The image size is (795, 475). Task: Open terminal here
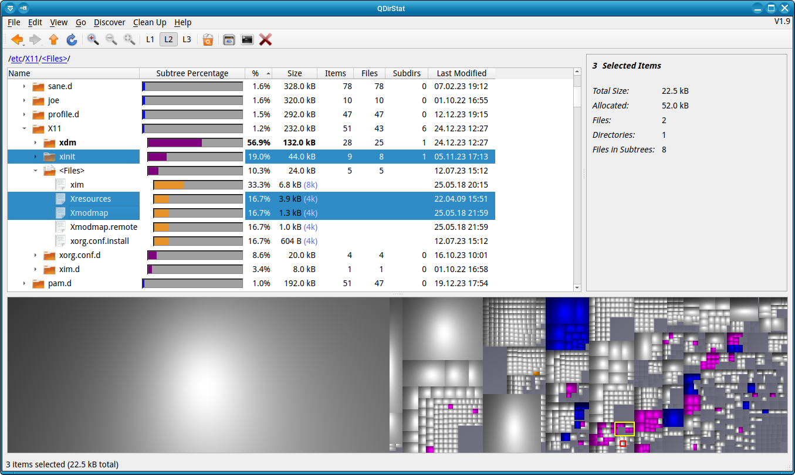[x=247, y=39]
